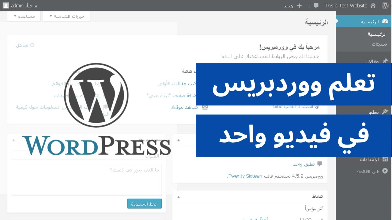Open the comments bubble icon in admin bar
Image resolution: width=392 pixels, height=220 pixels.
tap(316, 5)
